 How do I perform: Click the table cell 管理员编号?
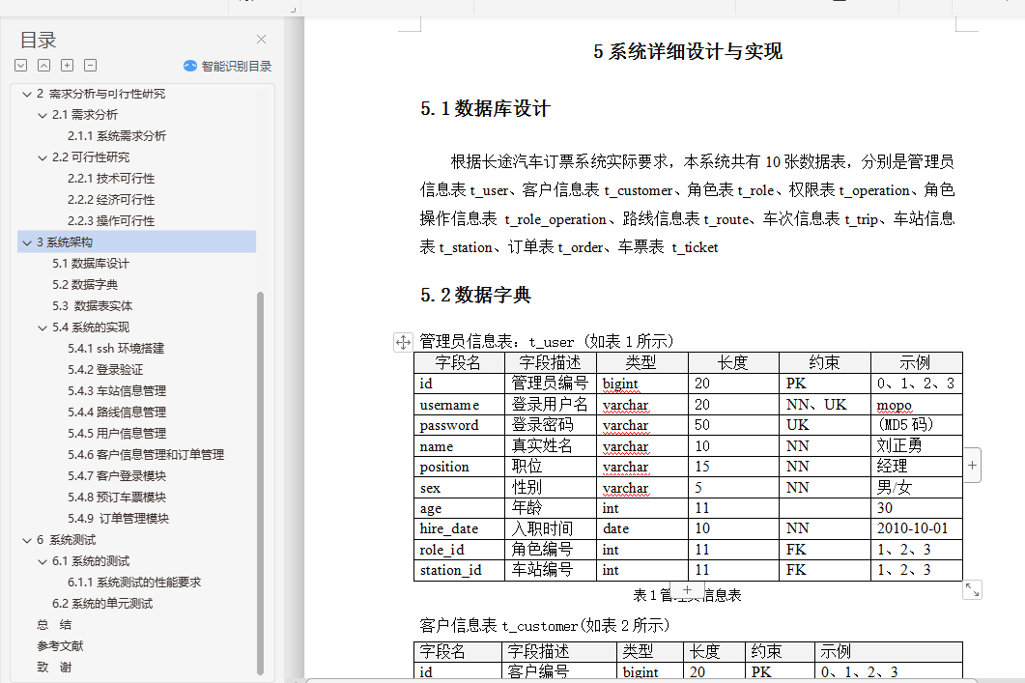click(x=551, y=383)
